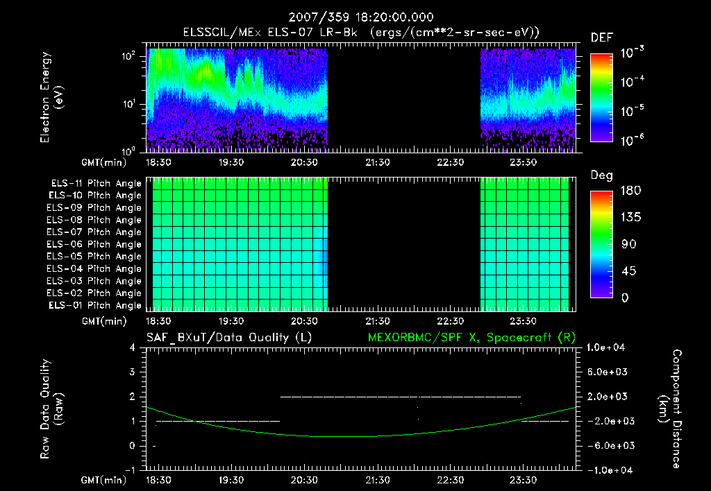Click the plot title timestamp 2007/359 18:20:00.000

coord(361,17)
